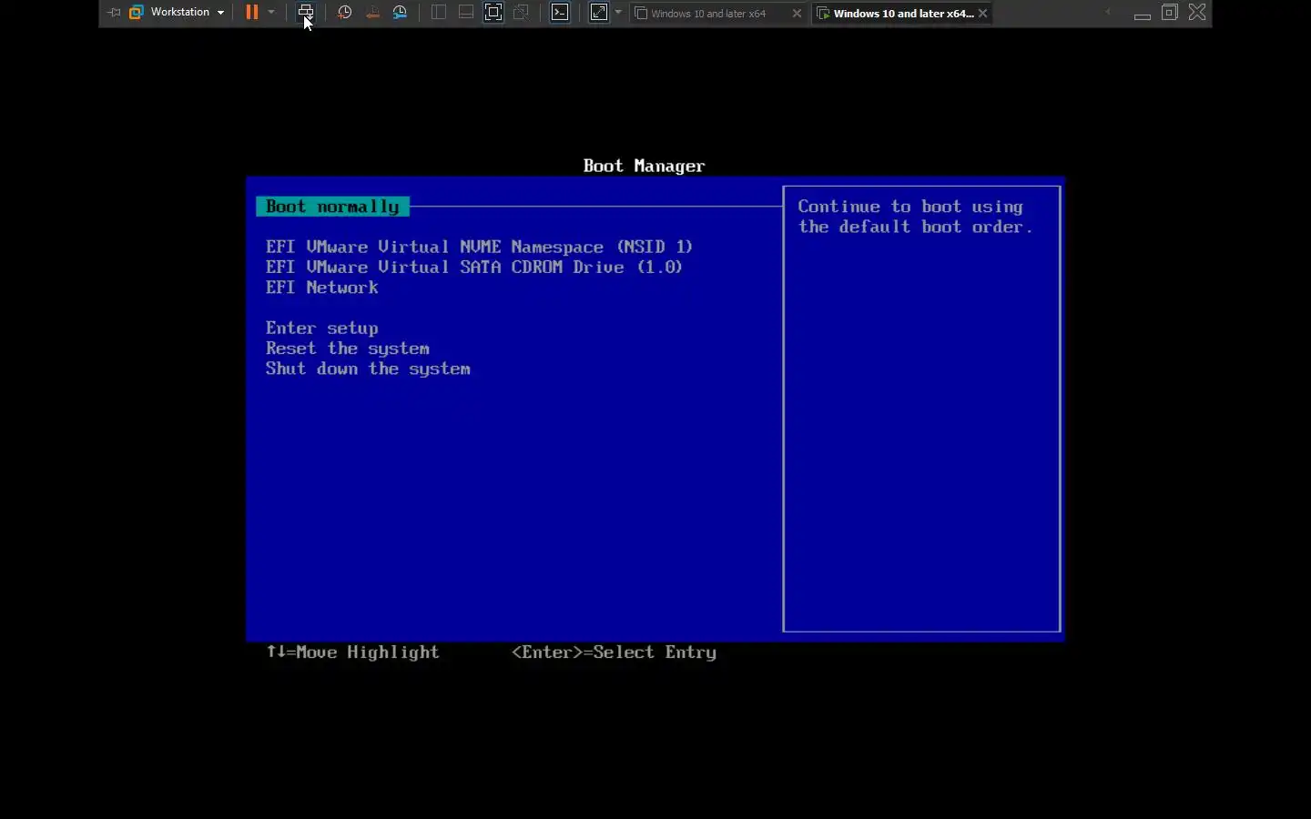Click the Enter=Select Entry hint
Screen dimensions: 1311x819
click(x=614, y=652)
